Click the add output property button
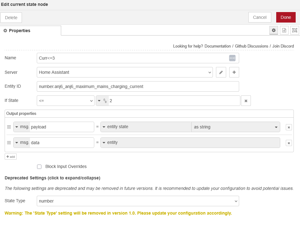300x226 pixels. (11, 157)
